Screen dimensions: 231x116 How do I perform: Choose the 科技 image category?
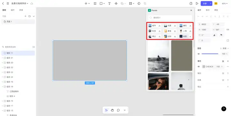point(152,31)
